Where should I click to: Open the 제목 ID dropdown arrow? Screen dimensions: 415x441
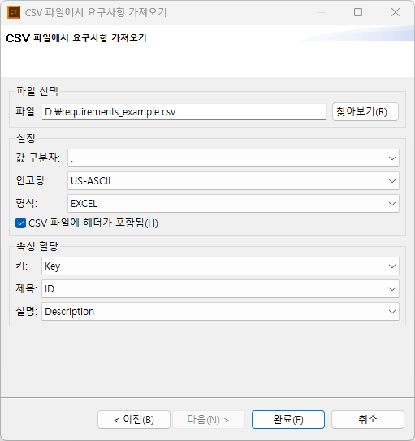[392, 289]
